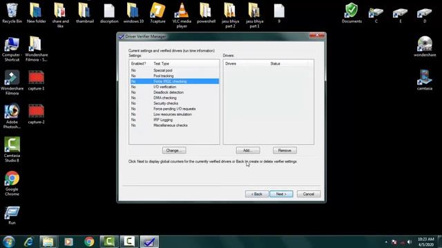Select the DMA checking row
Screen dimensions: 442x248
click(174, 98)
